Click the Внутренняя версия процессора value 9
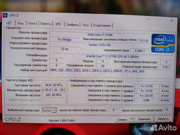Image resolution: width=180 pixels, height=135 pixels. point(166,62)
